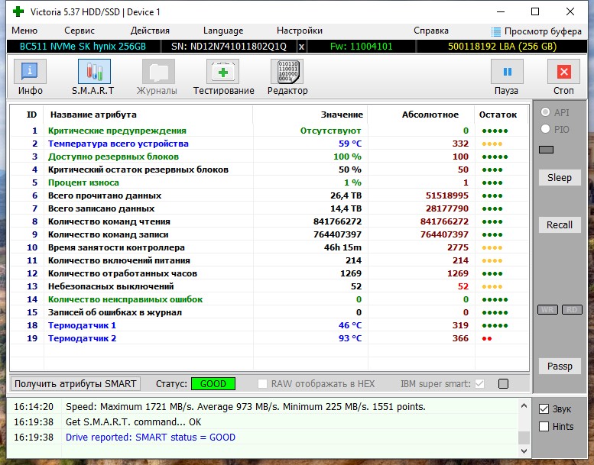This screenshot has height=465, width=594.
Task: Click the green cross Victoria app icon
Action: [18, 11]
